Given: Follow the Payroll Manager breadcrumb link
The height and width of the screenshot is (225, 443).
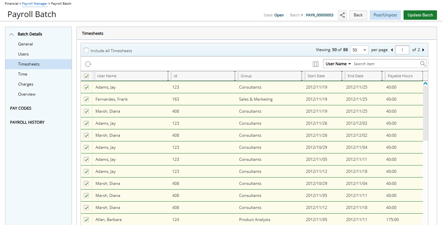Looking at the screenshot, I should click(35, 4).
